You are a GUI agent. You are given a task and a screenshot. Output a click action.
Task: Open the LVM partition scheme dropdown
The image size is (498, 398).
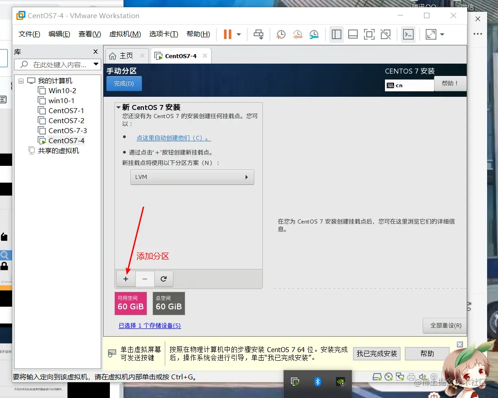click(192, 177)
